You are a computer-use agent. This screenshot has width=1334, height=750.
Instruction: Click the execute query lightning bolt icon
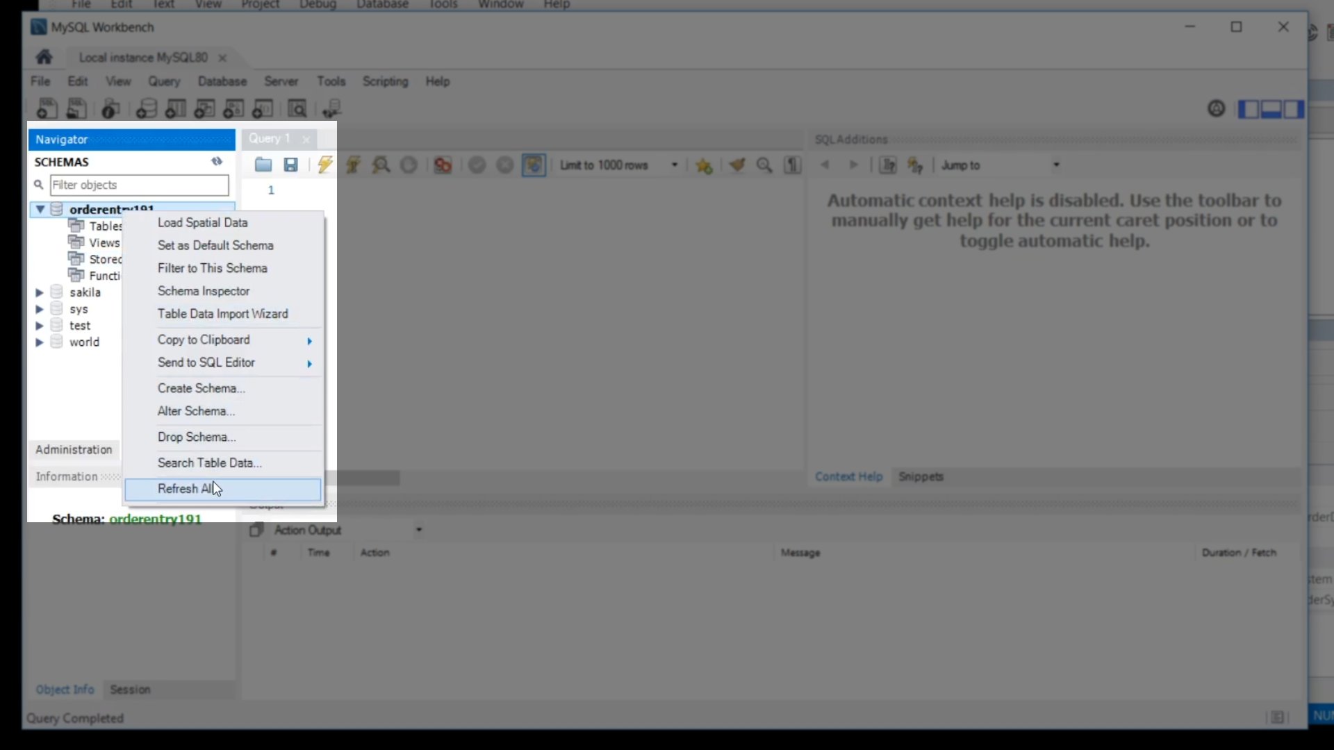(324, 165)
